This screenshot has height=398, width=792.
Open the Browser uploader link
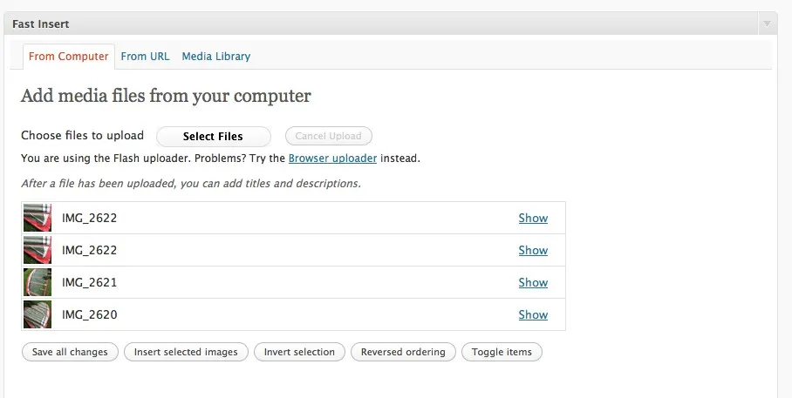point(332,159)
